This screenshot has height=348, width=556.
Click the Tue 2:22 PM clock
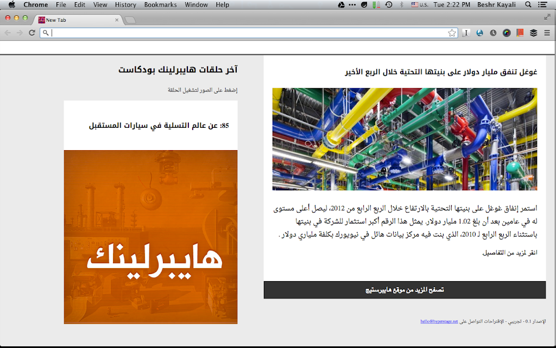click(x=452, y=4)
